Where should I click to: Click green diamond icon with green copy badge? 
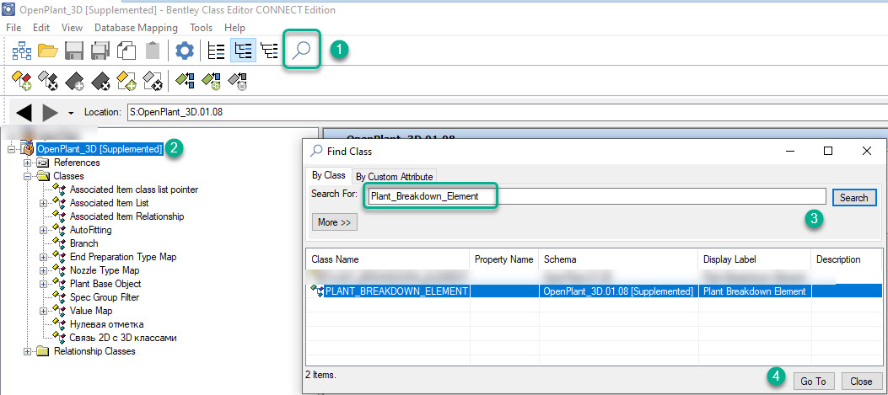click(211, 81)
